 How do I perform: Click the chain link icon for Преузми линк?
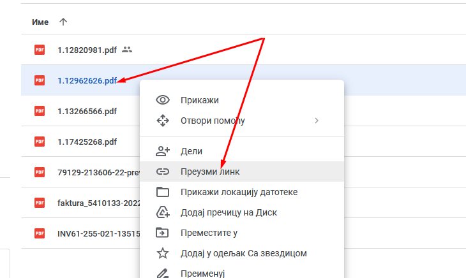click(163, 172)
